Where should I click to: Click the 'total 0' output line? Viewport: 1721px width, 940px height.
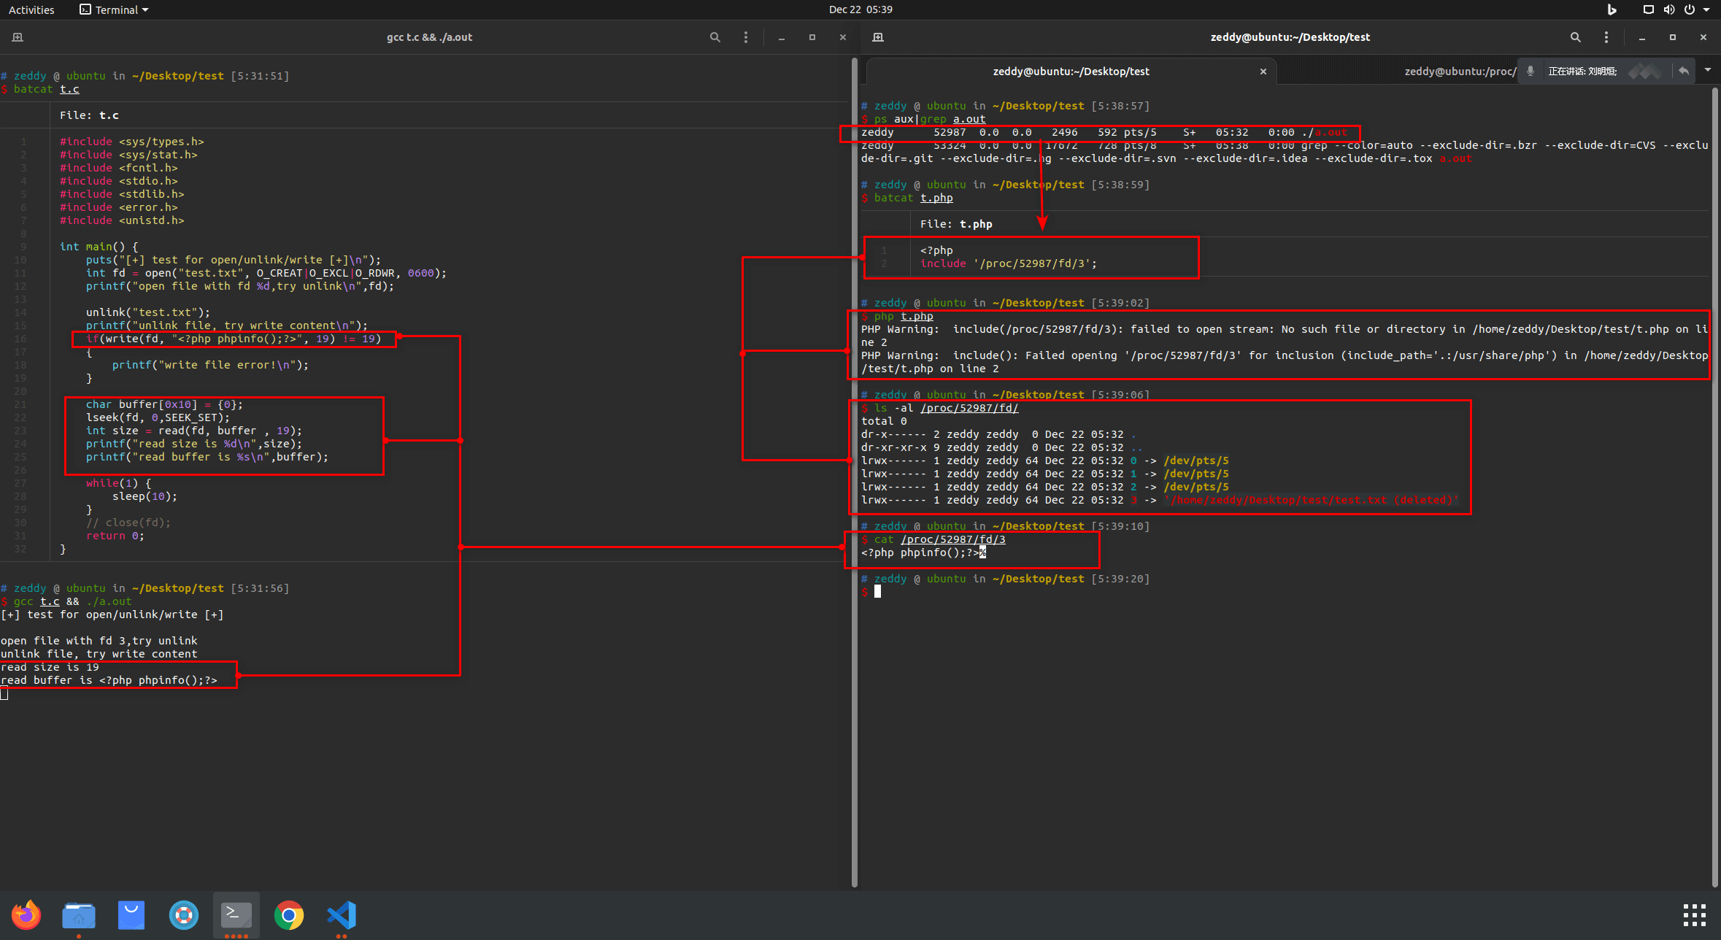(884, 421)
